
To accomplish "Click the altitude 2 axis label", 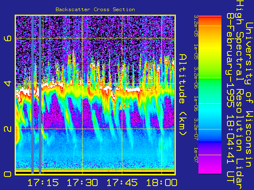I will pos(8,129).
